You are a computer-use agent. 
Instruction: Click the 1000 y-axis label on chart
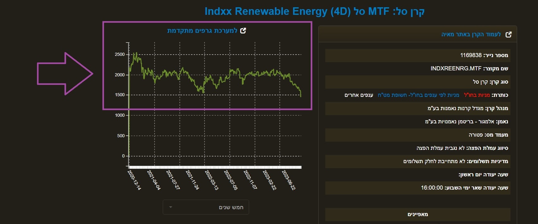[x=120, y=115]
